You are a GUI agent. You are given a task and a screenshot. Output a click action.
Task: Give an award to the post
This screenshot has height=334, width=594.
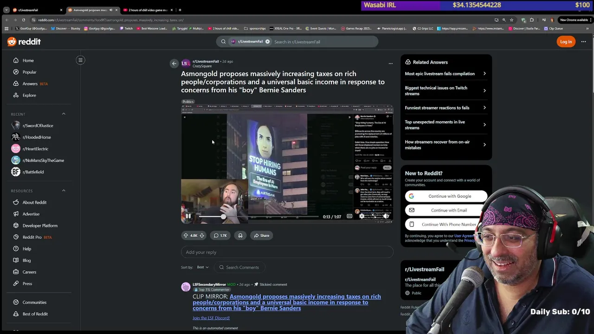[240, 236]
